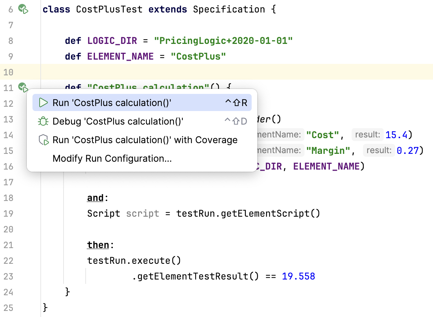Click the "CostPlus" string on line 9
The image size is (433, 317).
click(x=198, y=56)
